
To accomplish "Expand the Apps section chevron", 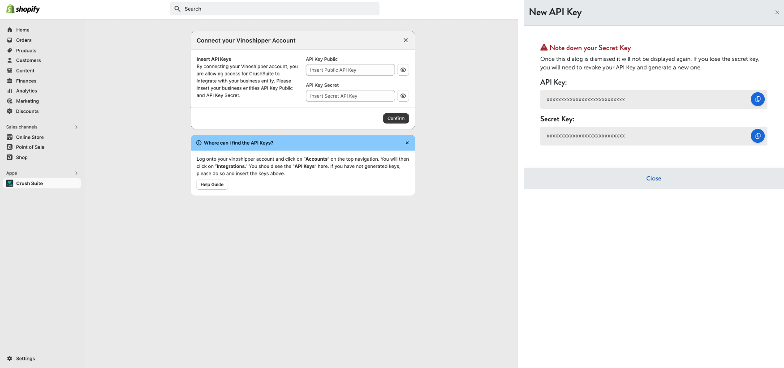I will [77, 173].
